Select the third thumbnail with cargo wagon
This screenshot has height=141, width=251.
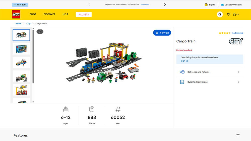pyautogui.click(x=21, y=62)
